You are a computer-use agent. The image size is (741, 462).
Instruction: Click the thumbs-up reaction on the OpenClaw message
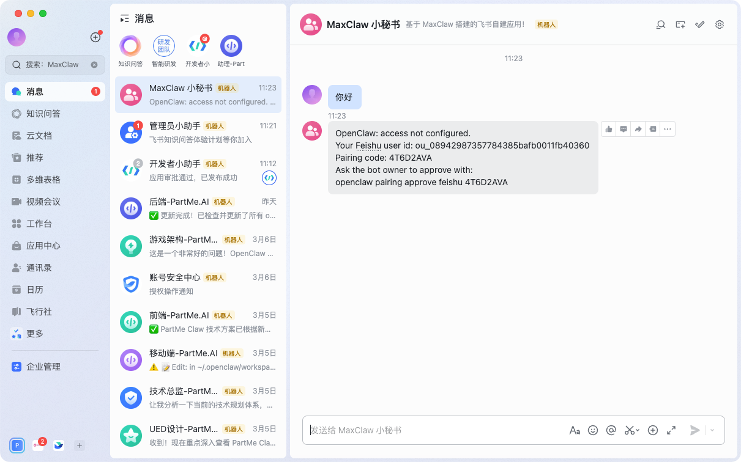coord(609,129)
